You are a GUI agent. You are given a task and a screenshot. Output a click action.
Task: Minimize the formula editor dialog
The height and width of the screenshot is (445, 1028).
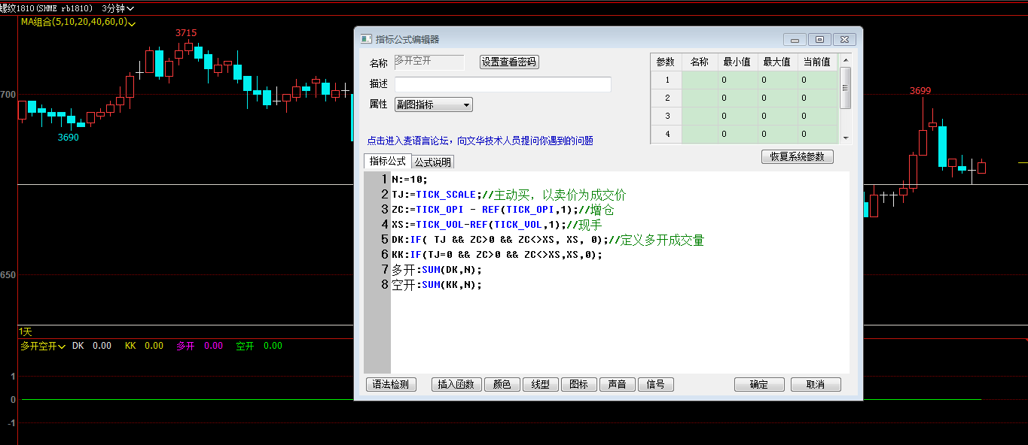point(795,40)
